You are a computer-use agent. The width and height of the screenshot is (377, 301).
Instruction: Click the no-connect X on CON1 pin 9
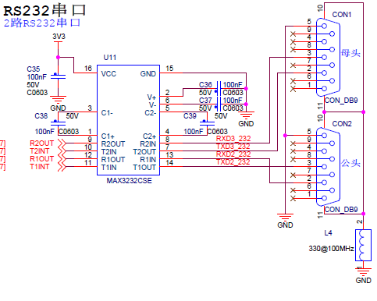[293, 34]
